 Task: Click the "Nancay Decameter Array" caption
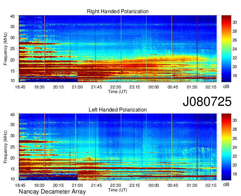52,191
